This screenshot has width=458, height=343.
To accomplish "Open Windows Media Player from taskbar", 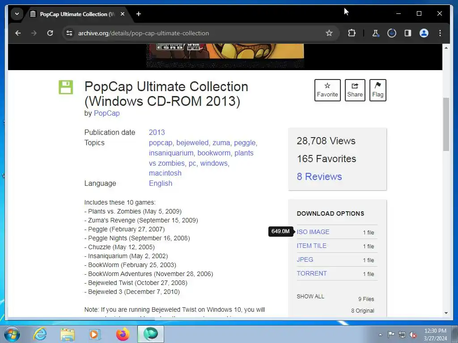I will pyautogui.click(x=95, y=334).
